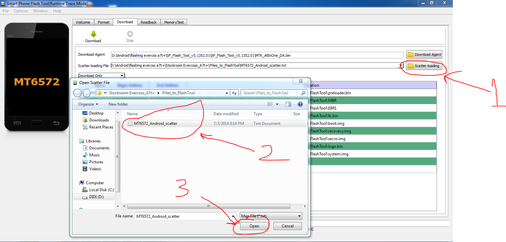The image size is (506, 242).
Task: Open the change view icon
Action: coord(270,104)
